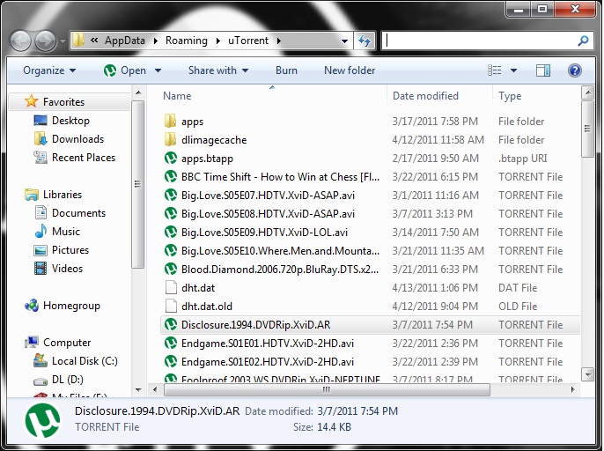604x451 pixels.
Task: Click the Libraries icon
Action: pyautogui.click(x=32, y=195)
